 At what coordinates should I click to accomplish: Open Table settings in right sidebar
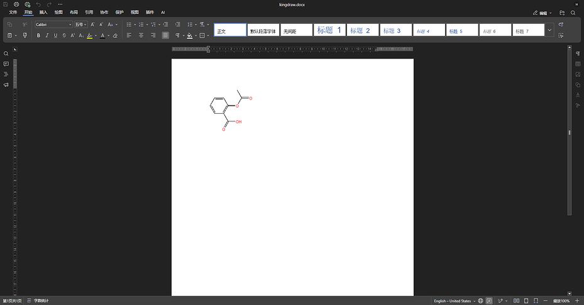tap(578, 64)
